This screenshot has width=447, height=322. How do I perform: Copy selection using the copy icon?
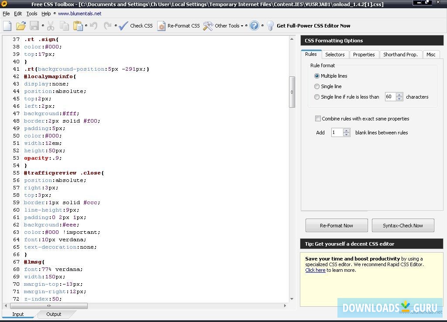[x=64, y=26]
